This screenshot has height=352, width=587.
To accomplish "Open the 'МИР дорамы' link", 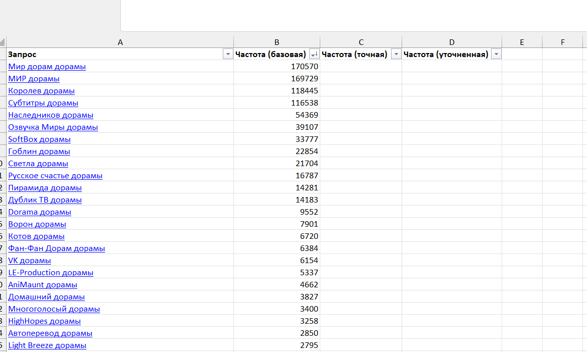I will coord(34,79).
